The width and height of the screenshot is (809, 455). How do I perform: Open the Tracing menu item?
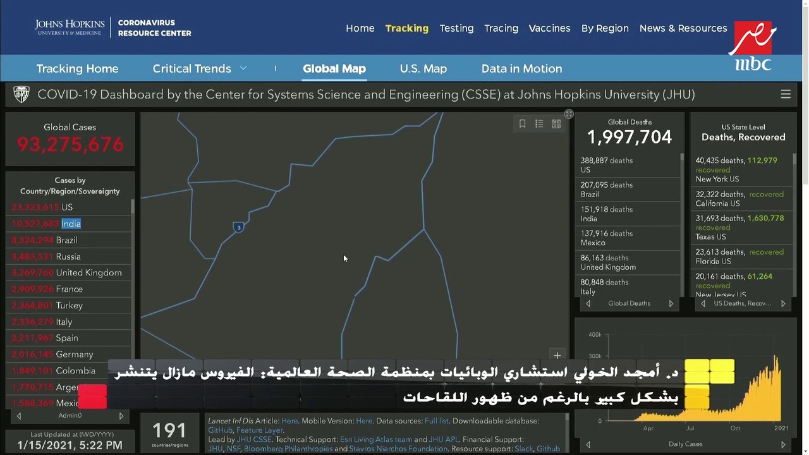coord(501,28)
